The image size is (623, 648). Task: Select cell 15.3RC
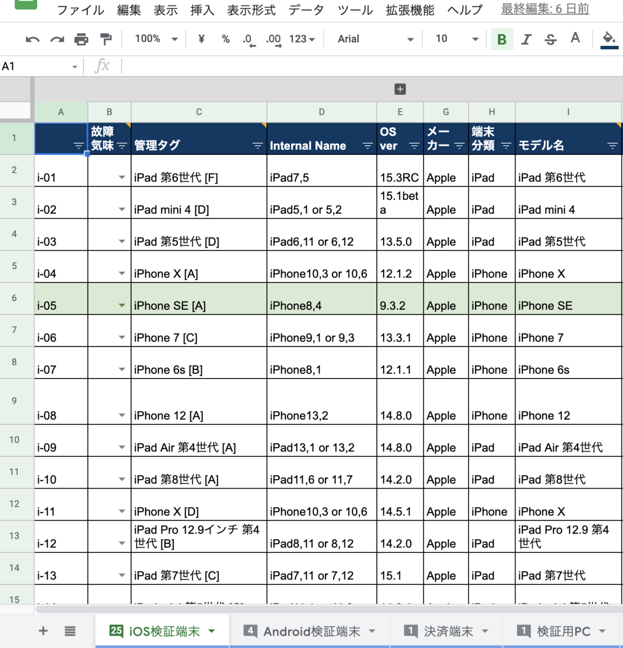(x=400, y=171)
